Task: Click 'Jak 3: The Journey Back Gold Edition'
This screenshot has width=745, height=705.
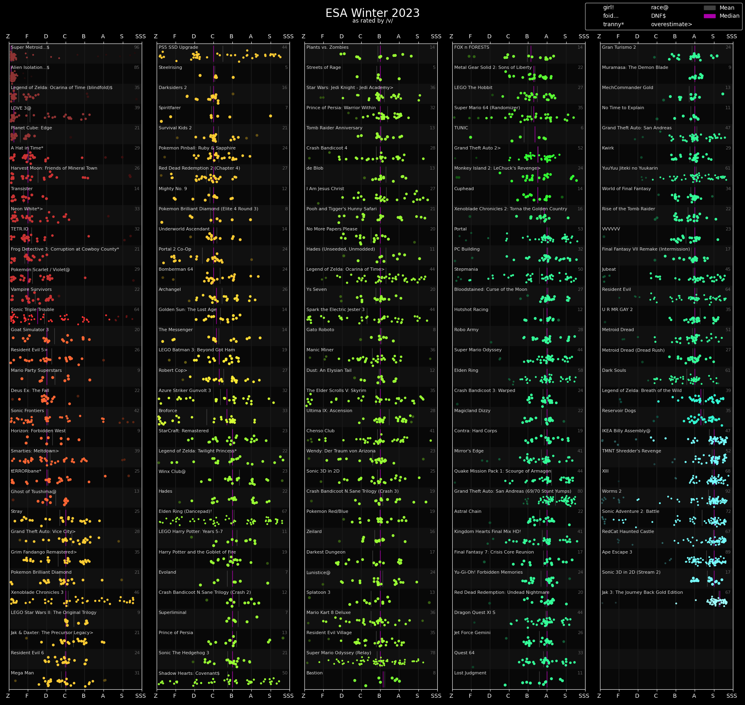Action: (642, 592)
